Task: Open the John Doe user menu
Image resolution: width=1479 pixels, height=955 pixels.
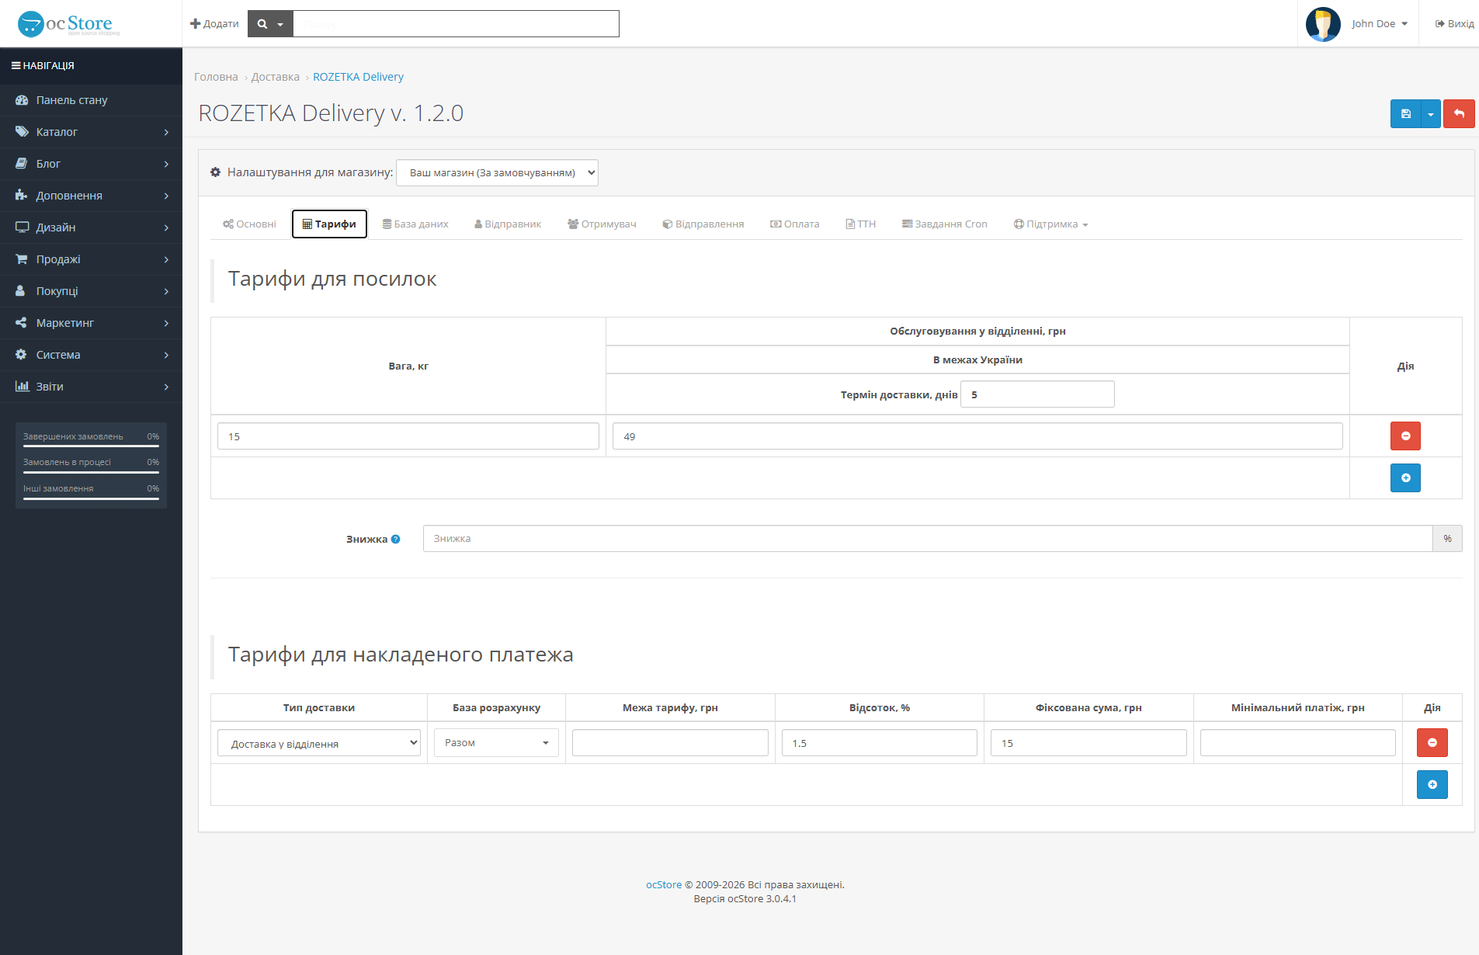Action: (1379, 24)
